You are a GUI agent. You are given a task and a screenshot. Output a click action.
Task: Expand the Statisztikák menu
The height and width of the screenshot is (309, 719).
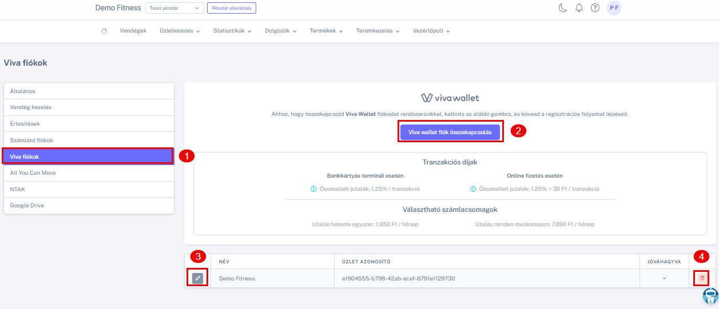point(232,31)
